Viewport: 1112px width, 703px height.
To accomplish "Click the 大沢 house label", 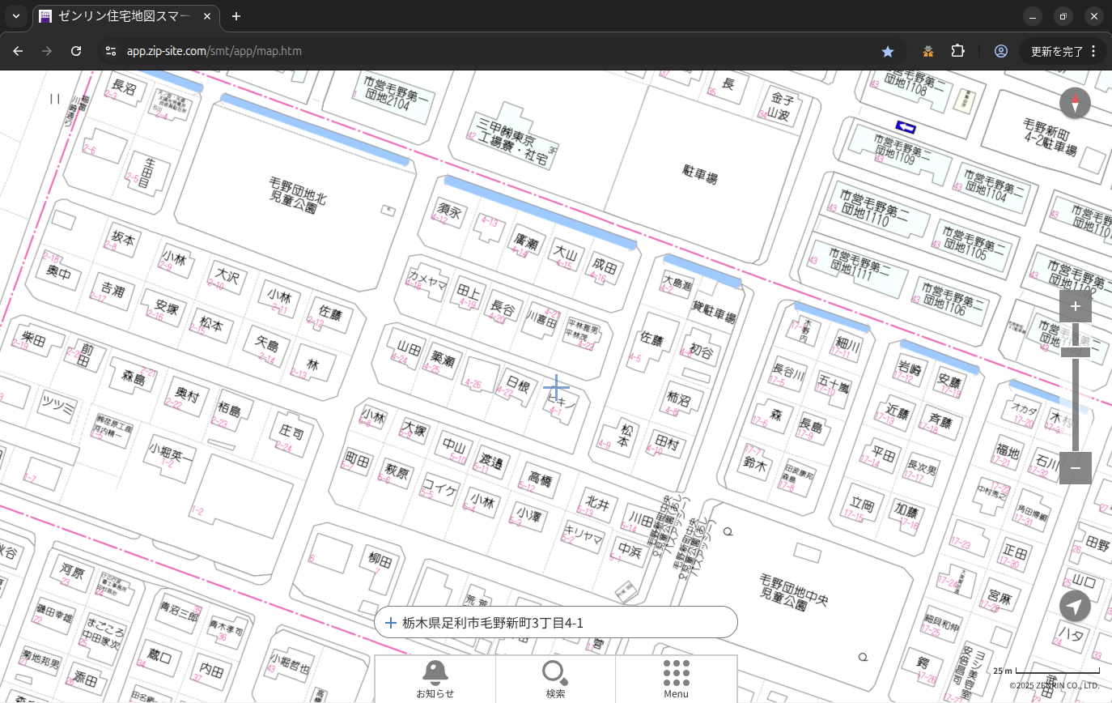I will pos(226,275).
